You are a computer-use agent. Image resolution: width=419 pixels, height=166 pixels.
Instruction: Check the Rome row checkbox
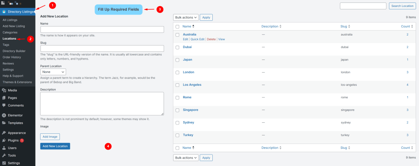178,97
